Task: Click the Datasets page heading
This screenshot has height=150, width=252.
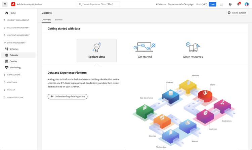Action: [47, 13]
